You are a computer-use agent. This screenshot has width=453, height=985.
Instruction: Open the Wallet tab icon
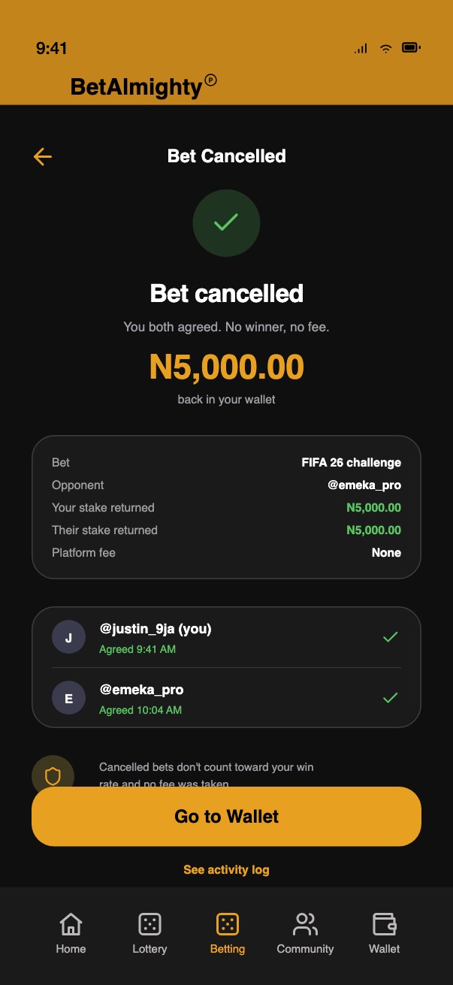point(384,924)
